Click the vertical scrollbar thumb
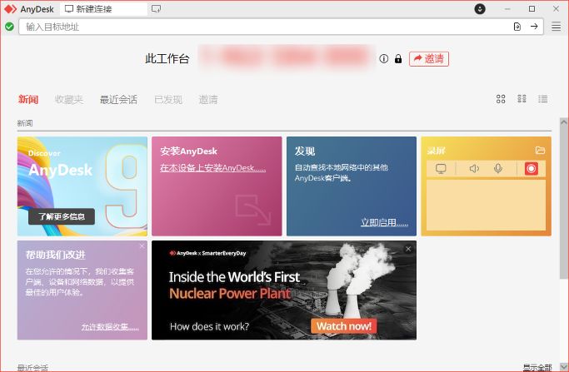569x372 pixels. (563, 203)
